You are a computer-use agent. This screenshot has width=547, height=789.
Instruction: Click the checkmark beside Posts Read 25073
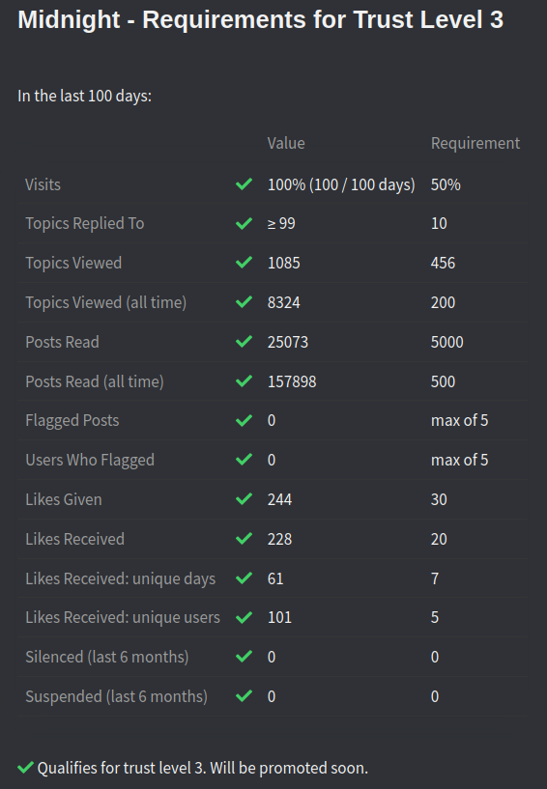coord(244,342)
